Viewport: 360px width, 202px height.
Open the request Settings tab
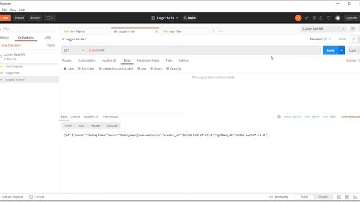click(184, 61)
